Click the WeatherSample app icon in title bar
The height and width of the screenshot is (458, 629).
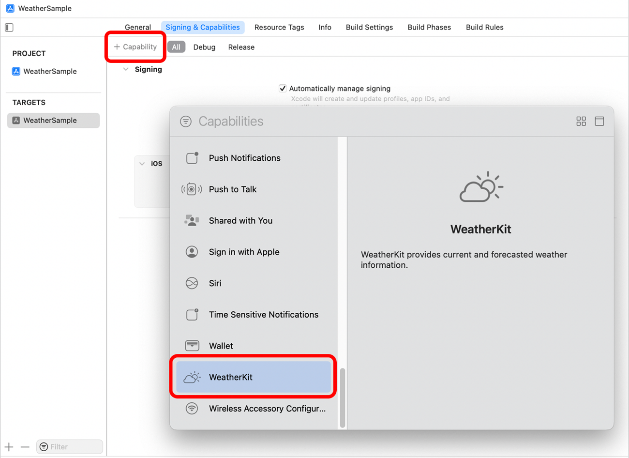(x=10, y=8)
